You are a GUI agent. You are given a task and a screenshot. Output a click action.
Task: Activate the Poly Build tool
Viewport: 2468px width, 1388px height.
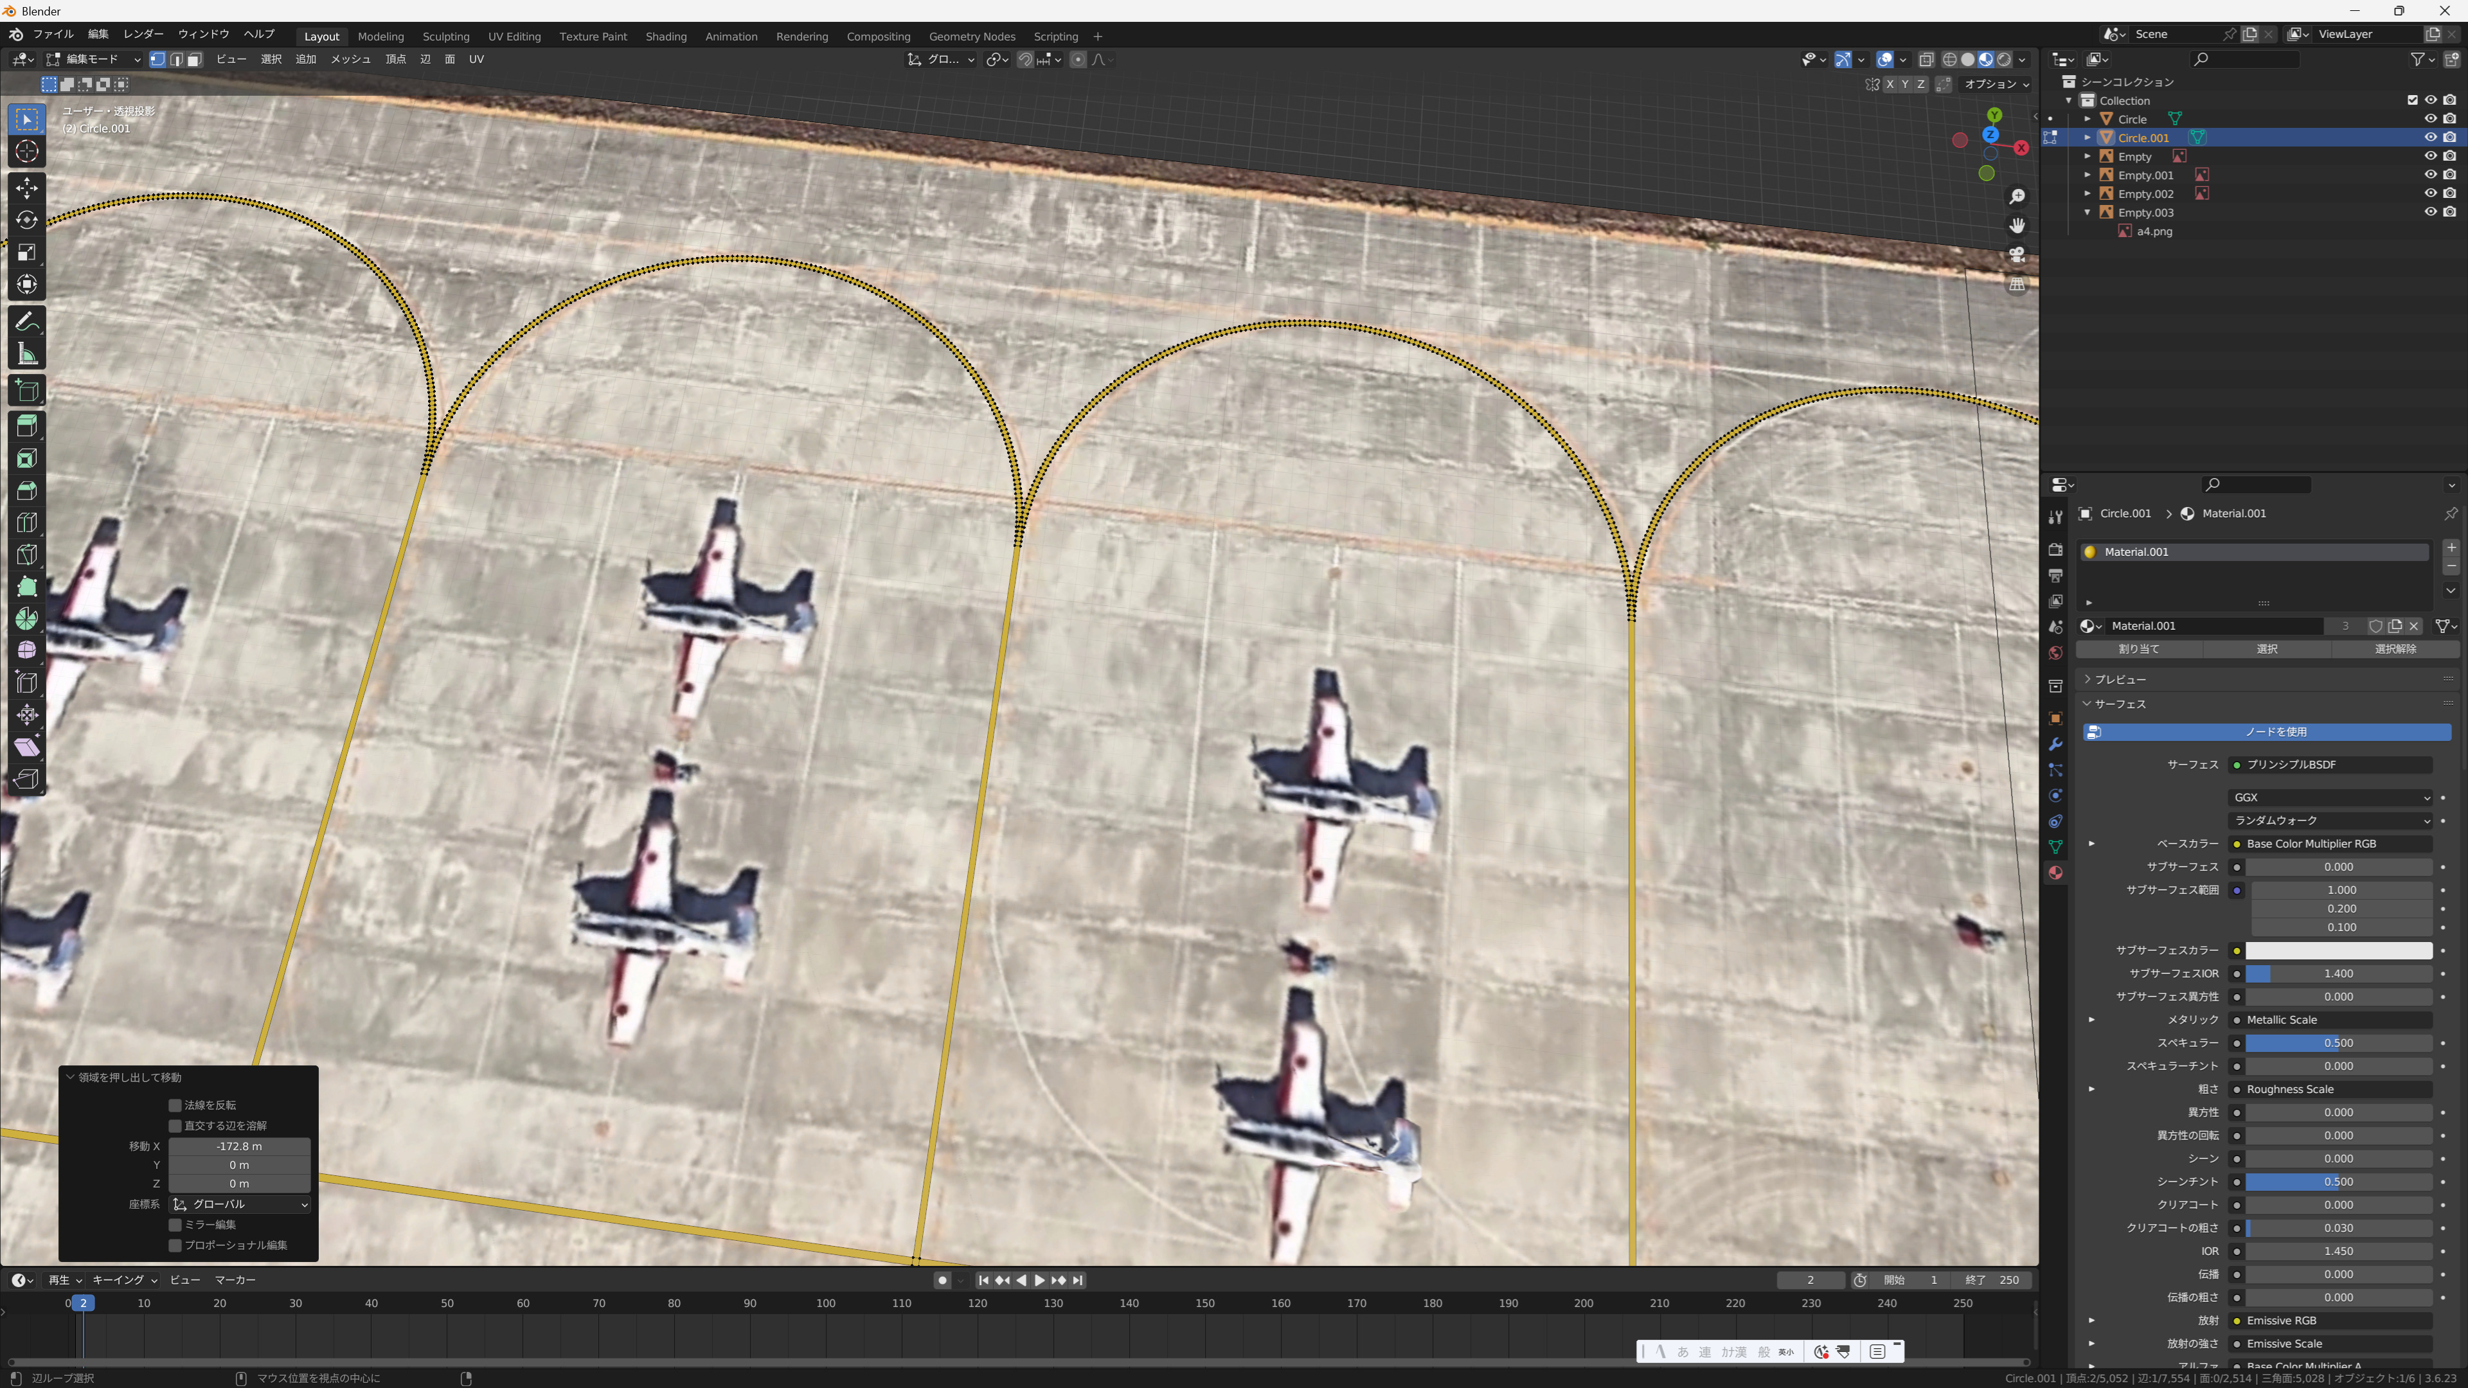[x=27, y=586]
